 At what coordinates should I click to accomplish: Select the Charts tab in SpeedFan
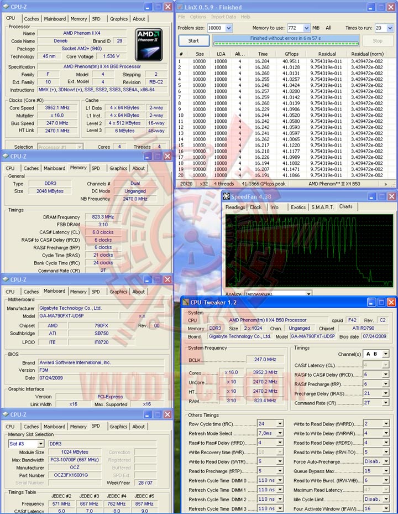point(346,206)
